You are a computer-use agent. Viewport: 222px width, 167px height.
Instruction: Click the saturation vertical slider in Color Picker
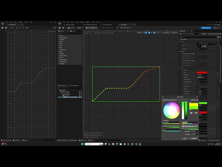[183, 111]
